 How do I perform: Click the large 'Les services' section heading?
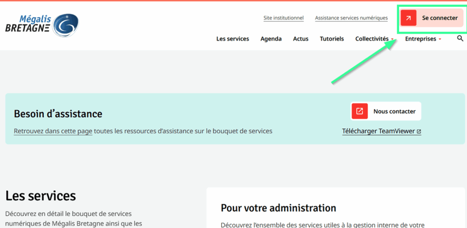click(x=41, y=196)
